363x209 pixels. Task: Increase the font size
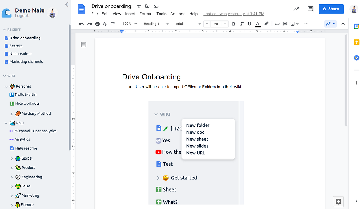(x=225, y=24)
